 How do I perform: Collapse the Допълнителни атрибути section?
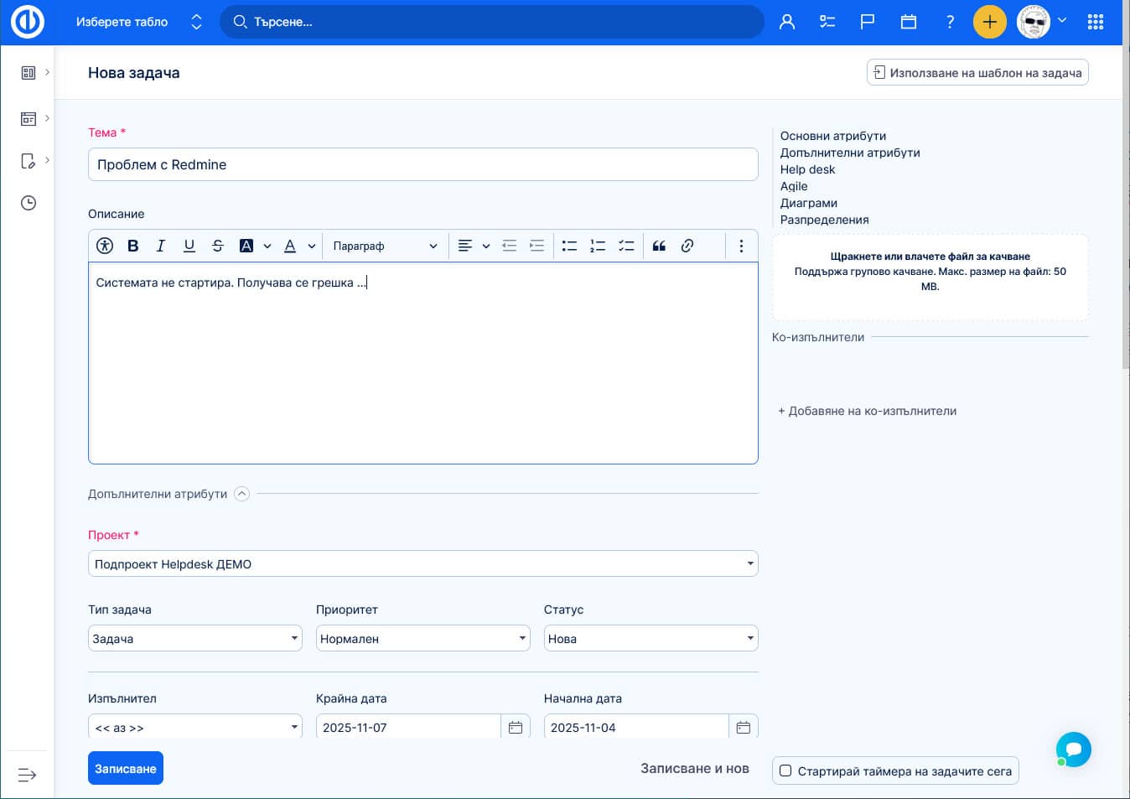click(241, 494)
